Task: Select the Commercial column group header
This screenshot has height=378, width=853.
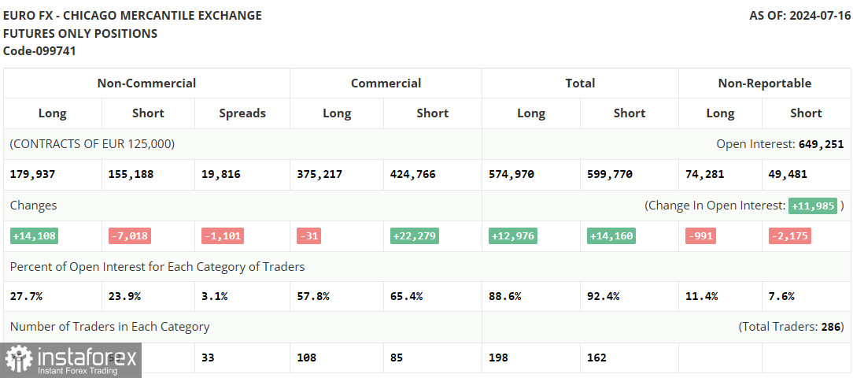Action: point(386,83)
